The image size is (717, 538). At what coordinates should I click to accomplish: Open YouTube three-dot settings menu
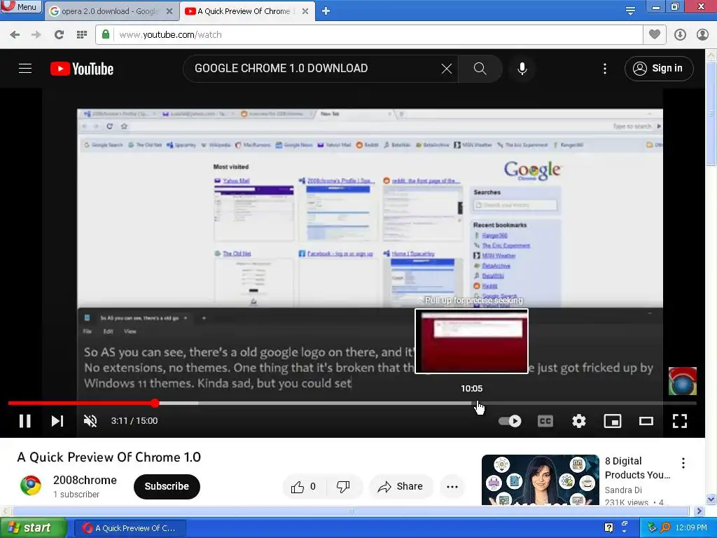(605, 69)
